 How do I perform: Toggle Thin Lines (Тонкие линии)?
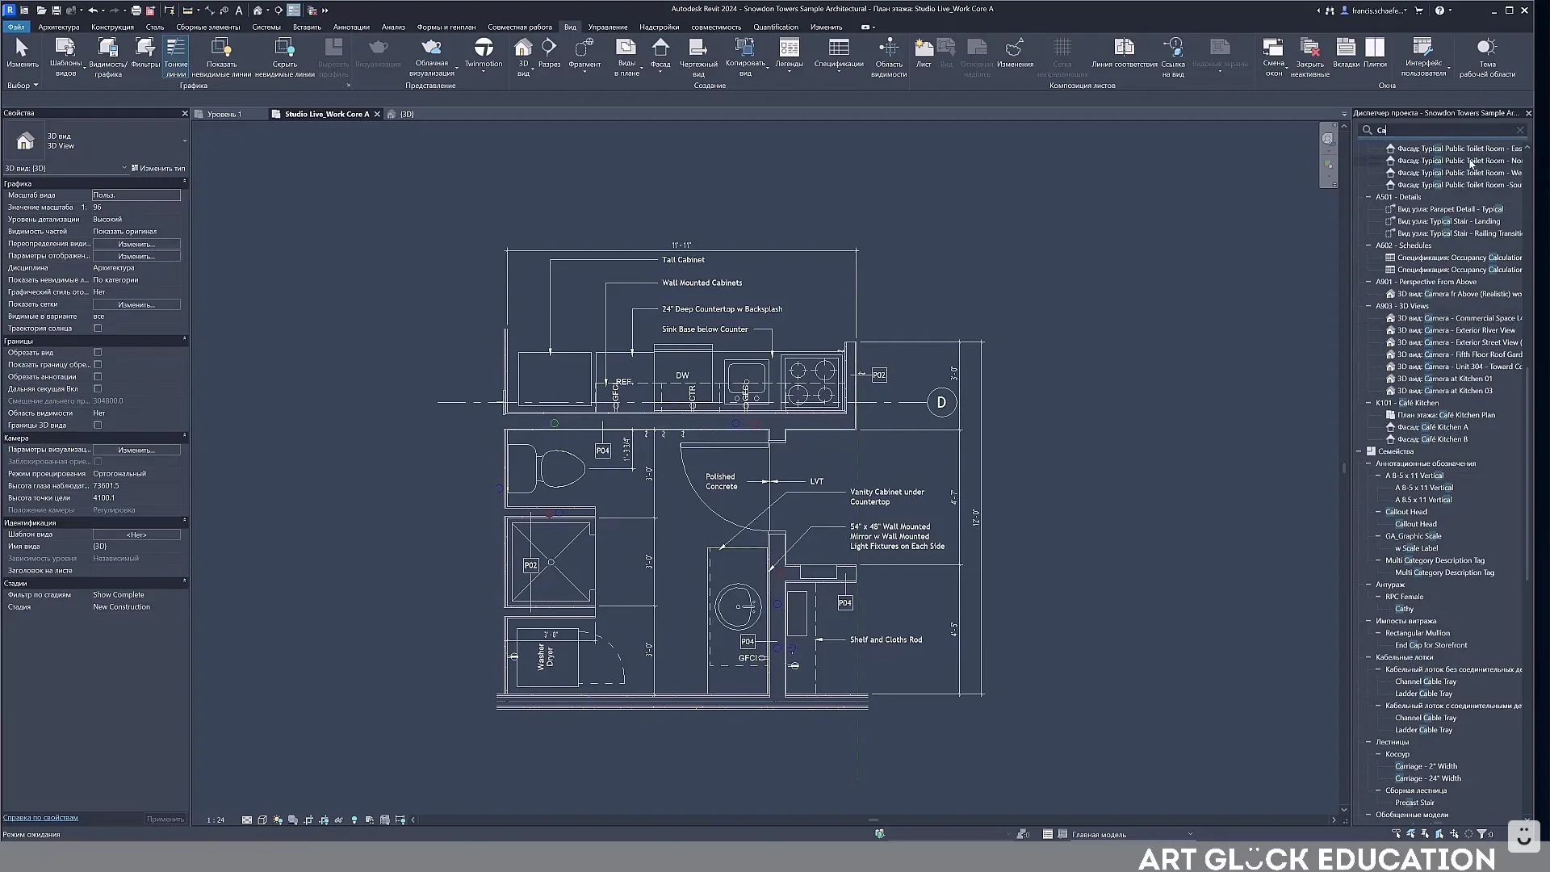click(175, 57)
